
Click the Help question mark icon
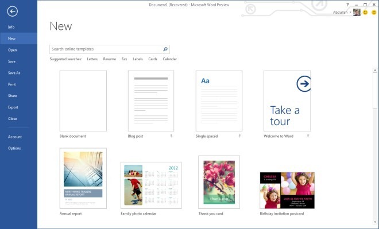(x=347, y=5)
